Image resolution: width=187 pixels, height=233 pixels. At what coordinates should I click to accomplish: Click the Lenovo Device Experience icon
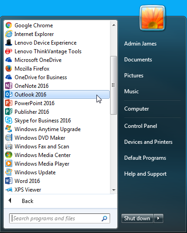9,42
